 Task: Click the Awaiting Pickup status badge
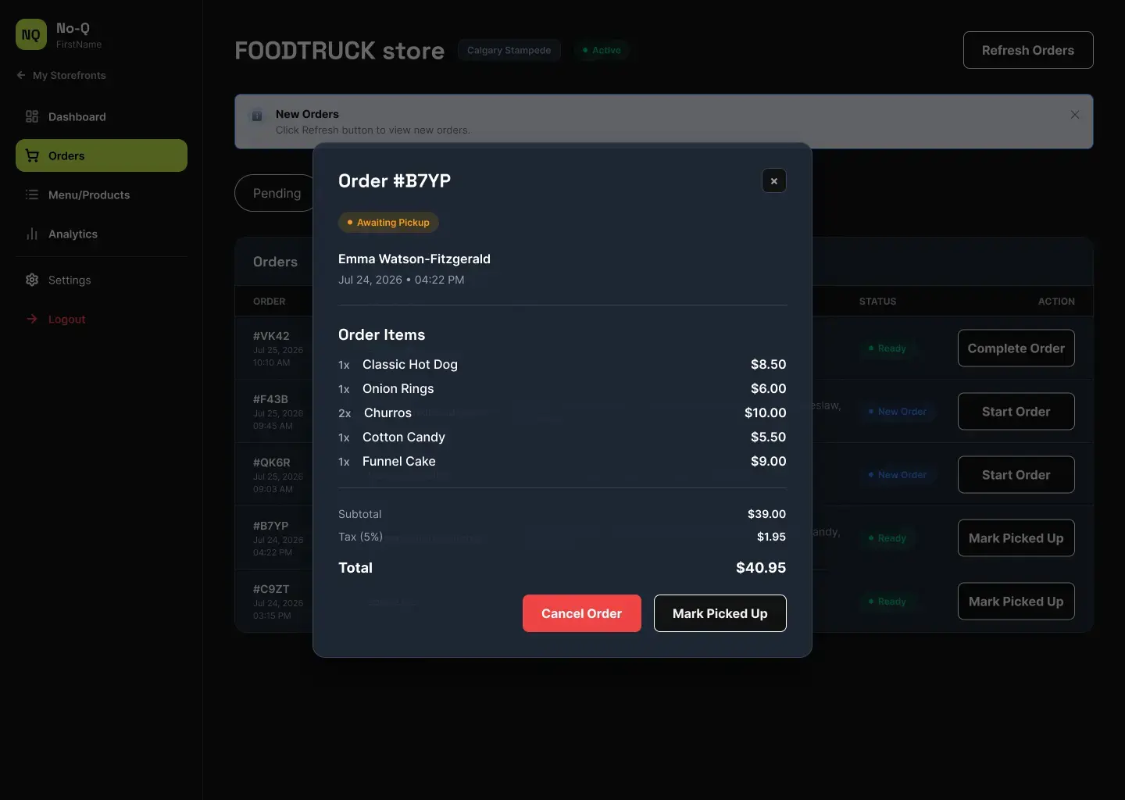pyautogui.click(x=388, y=223)
